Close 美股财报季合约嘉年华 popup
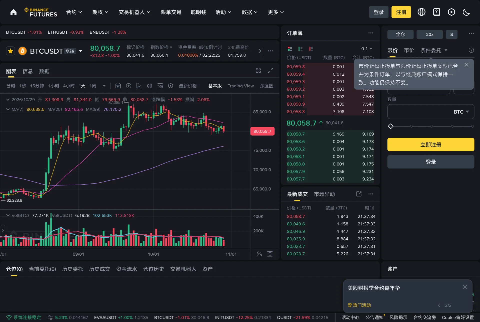The image size is (480, 322). pyautogui.click(x=465, y=287)
